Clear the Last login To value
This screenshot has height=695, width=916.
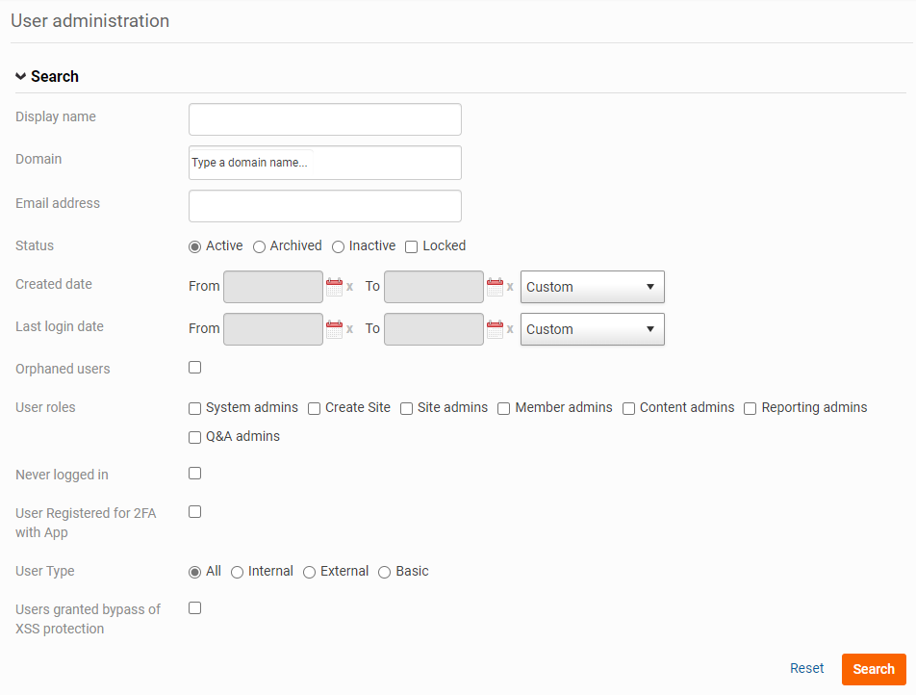pos(510,329)
